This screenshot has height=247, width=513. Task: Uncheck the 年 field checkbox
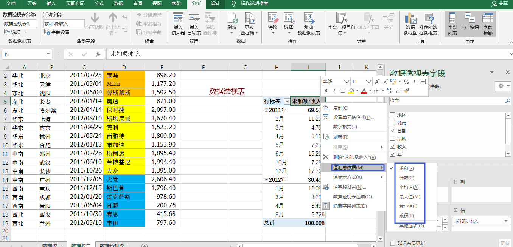tap(392, 154)
